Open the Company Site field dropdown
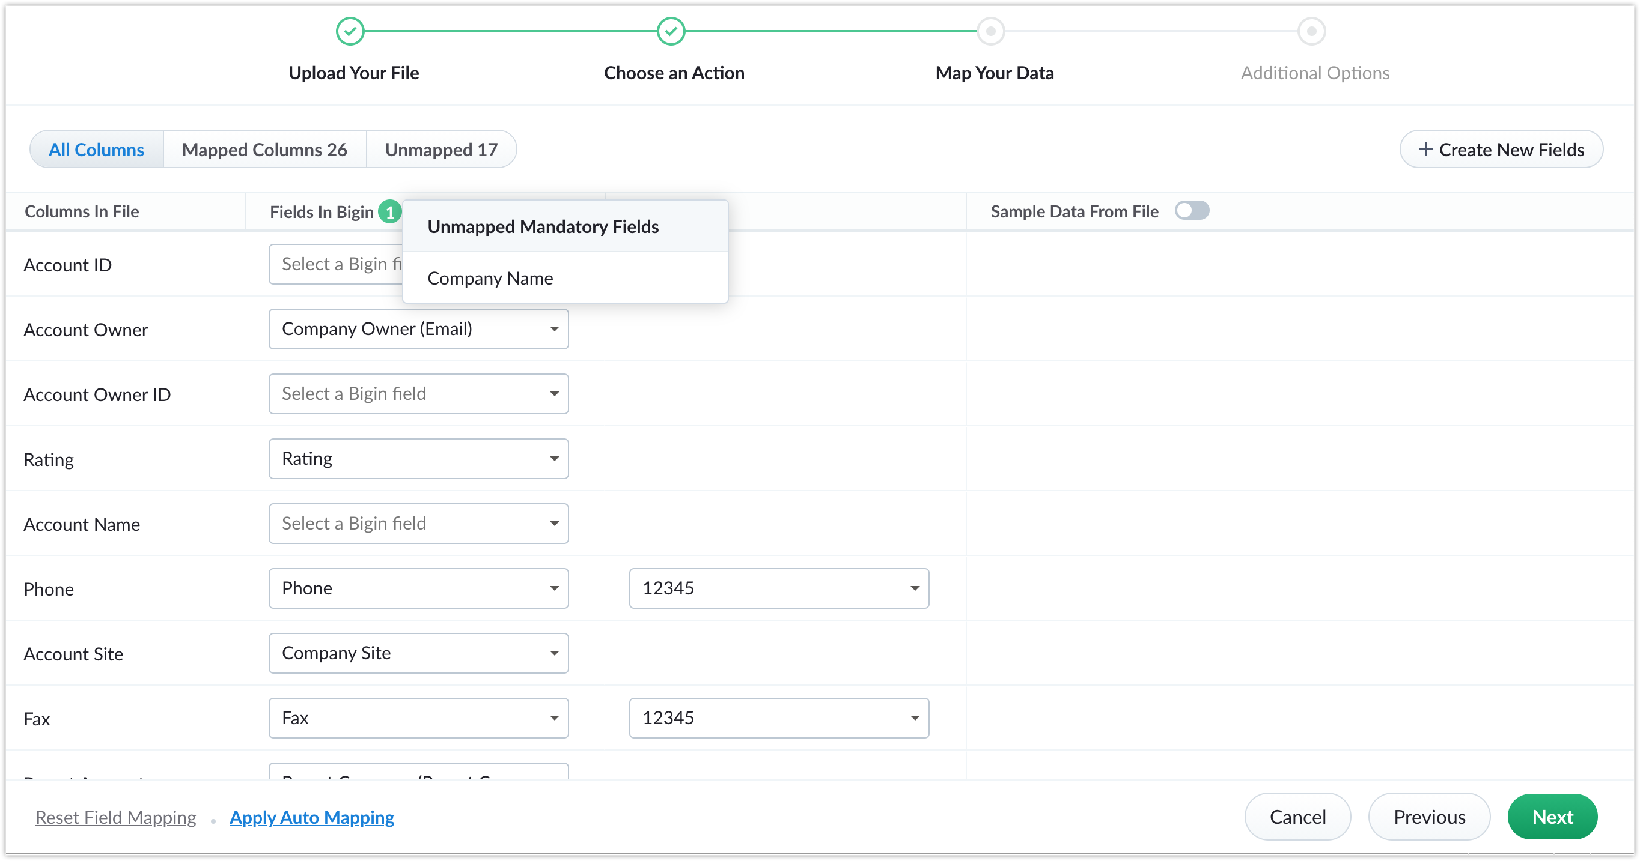Screen dimensions: 1640x861 418,653
